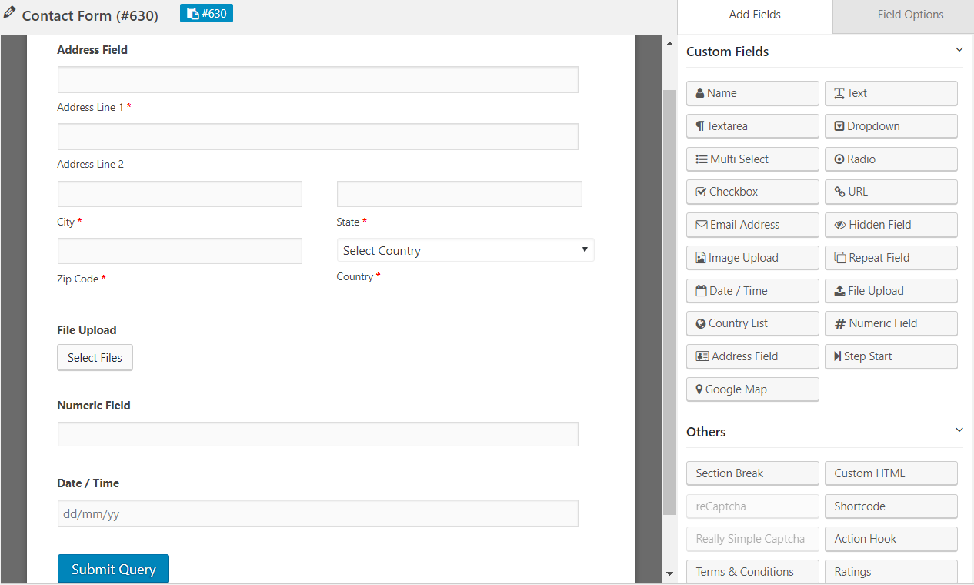Add an Image Upload field
The width and height of the screenshot is (974, 585).
(x=752, y=258)
